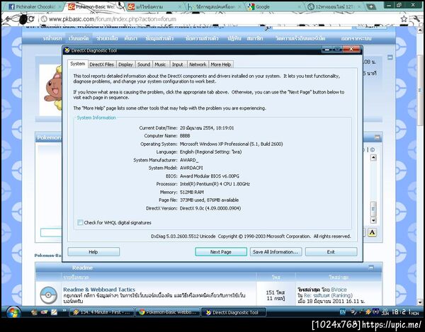425x332 pixels.
Task: Switch to the Google browser tab
Action: (x=273, y=7)
